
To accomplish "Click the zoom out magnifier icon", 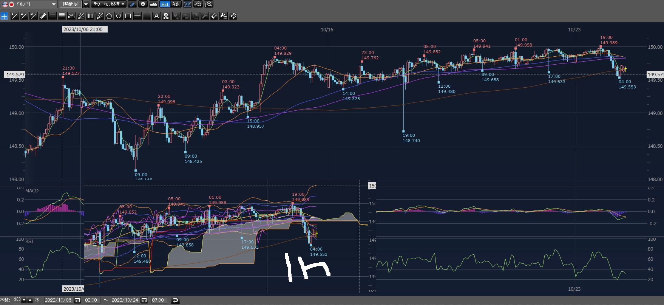I will (198, 4).
